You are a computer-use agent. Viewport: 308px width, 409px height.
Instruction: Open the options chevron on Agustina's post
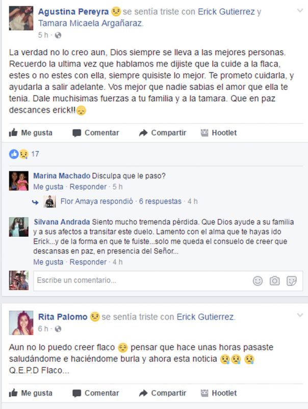(300, 11)
